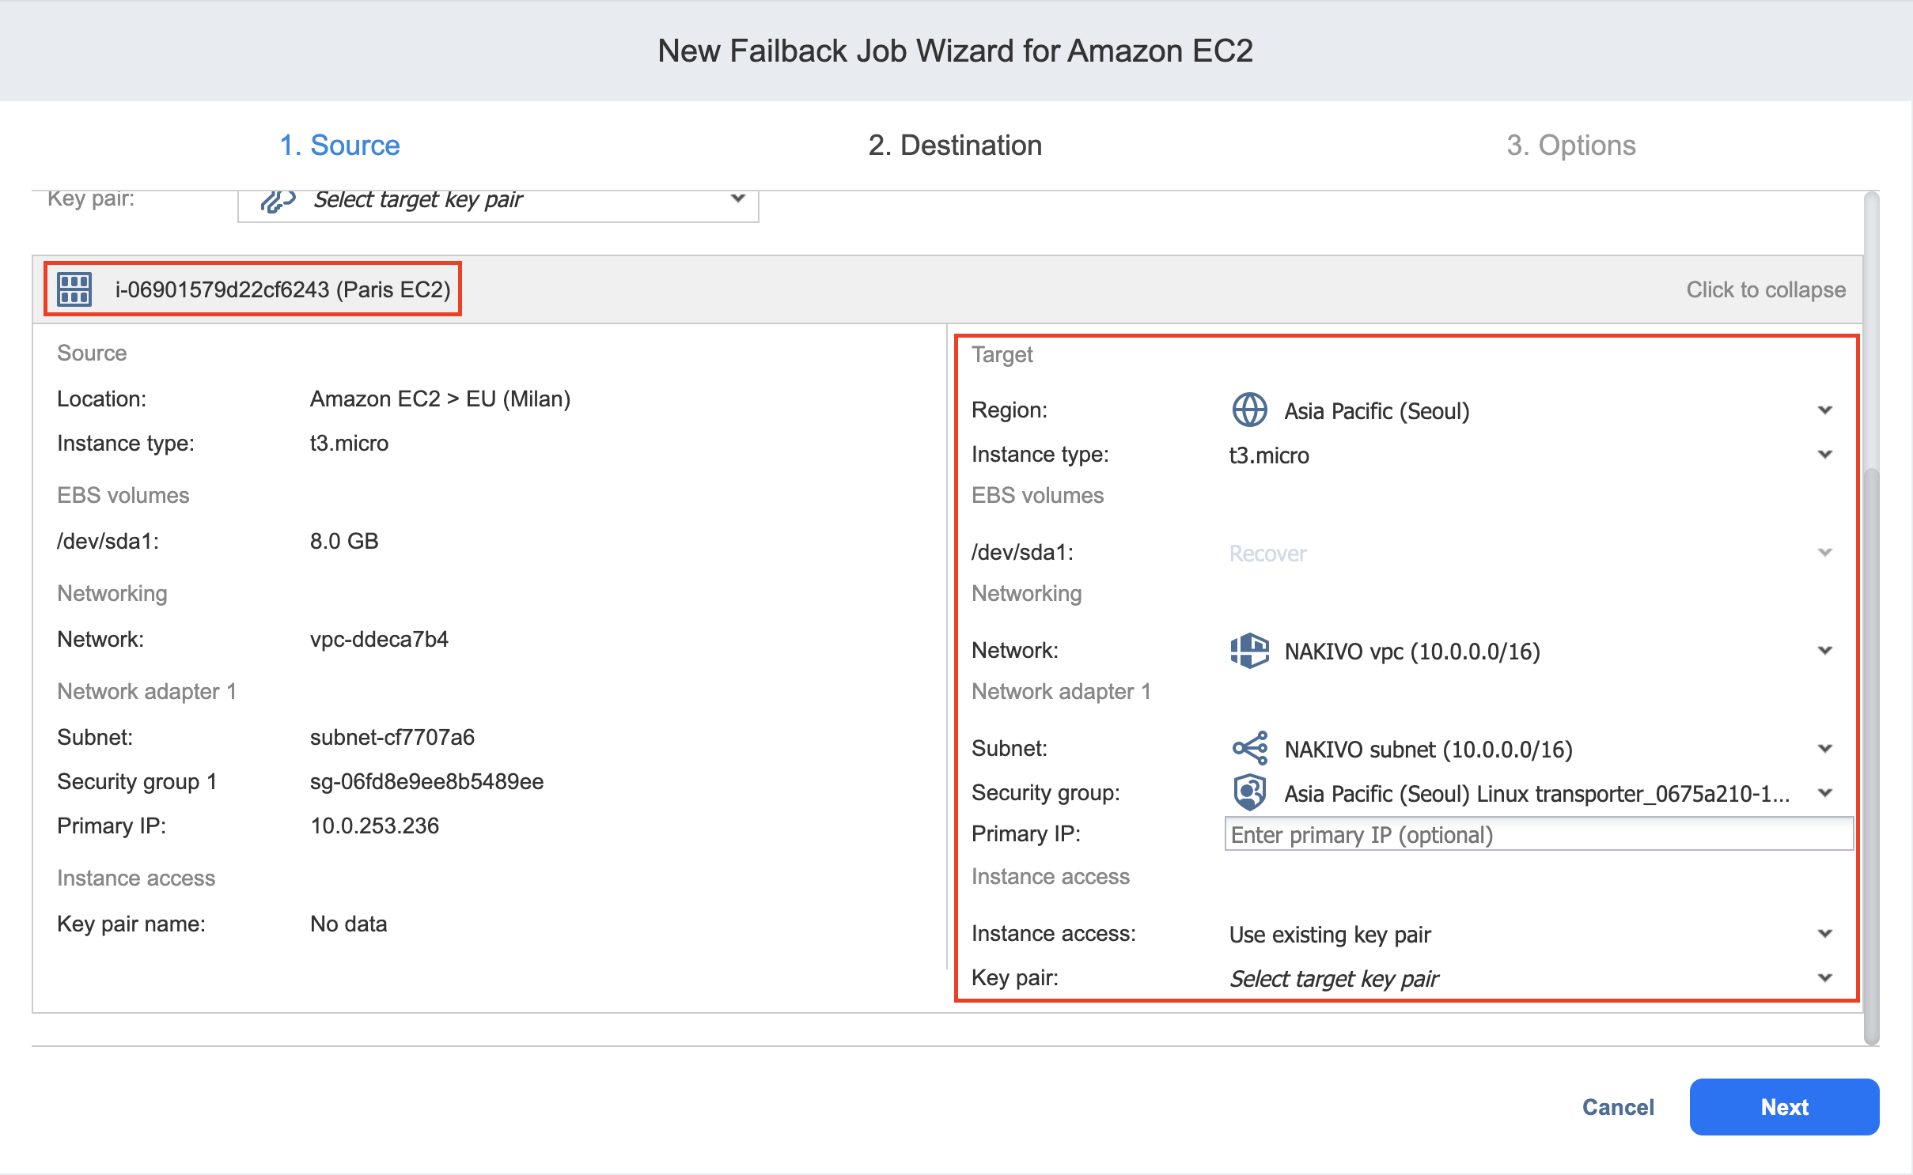The image size is (1913, 1175).
Task: Click the Primary IP input field
Action: [1537, 835]
